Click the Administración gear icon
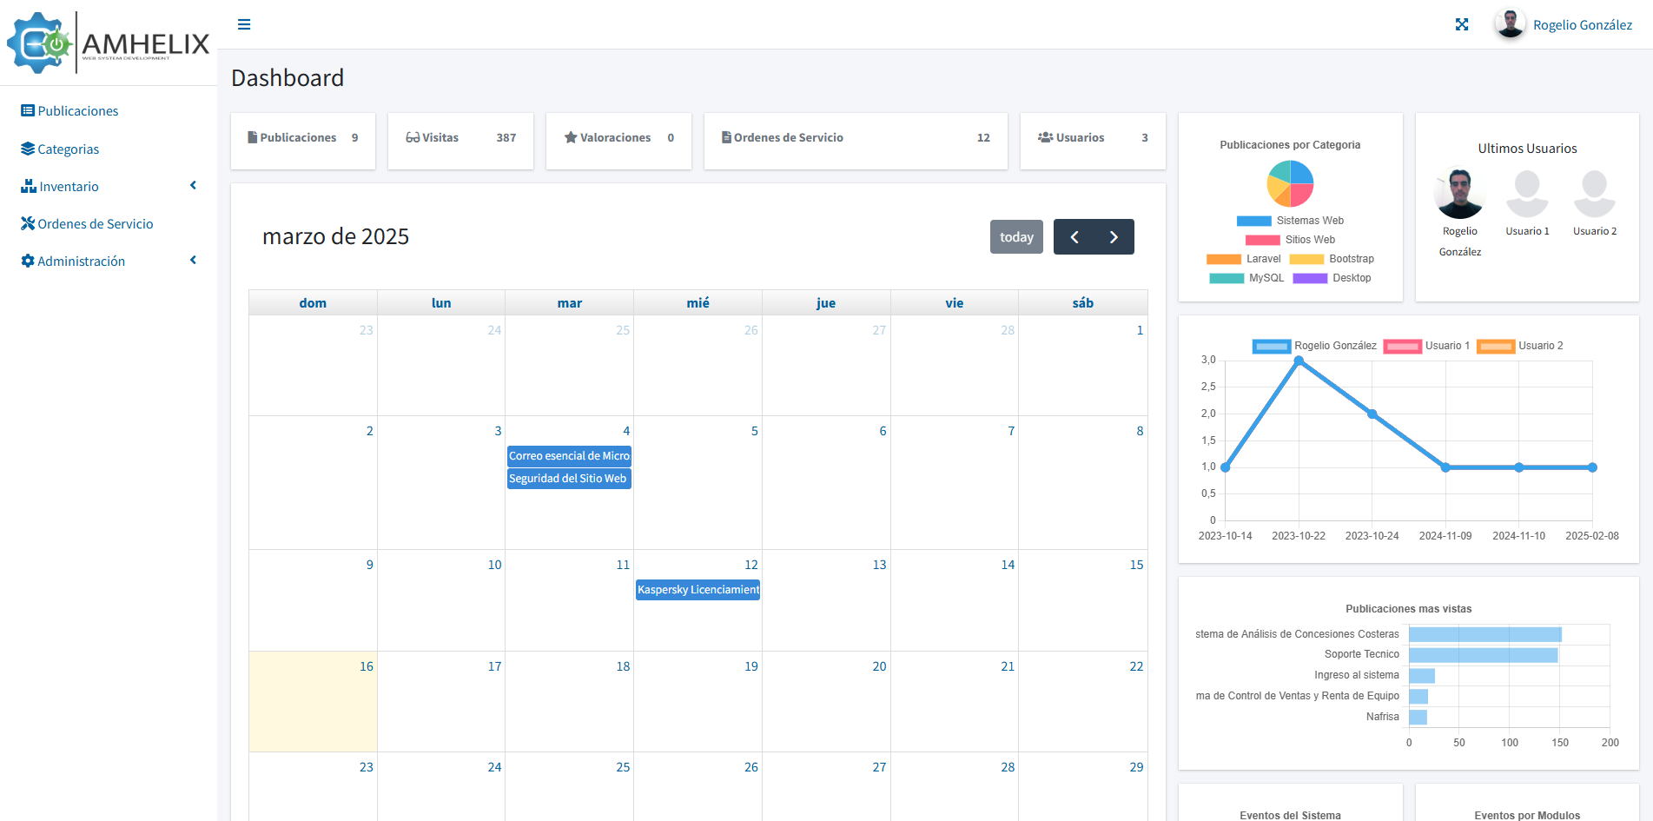 click(x=28, y=262)
